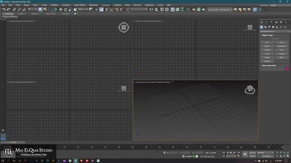Click the Select and Place tool icon

click(75, 10)
